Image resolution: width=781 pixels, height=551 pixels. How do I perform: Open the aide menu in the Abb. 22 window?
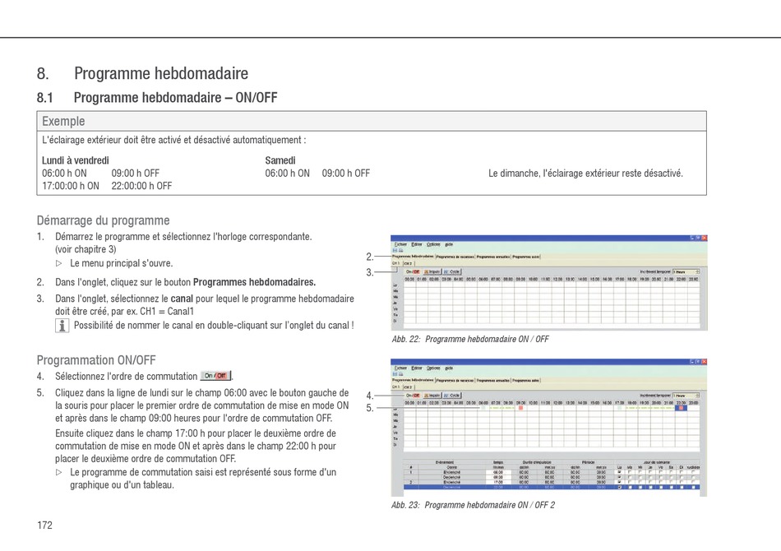coord(449,244)
